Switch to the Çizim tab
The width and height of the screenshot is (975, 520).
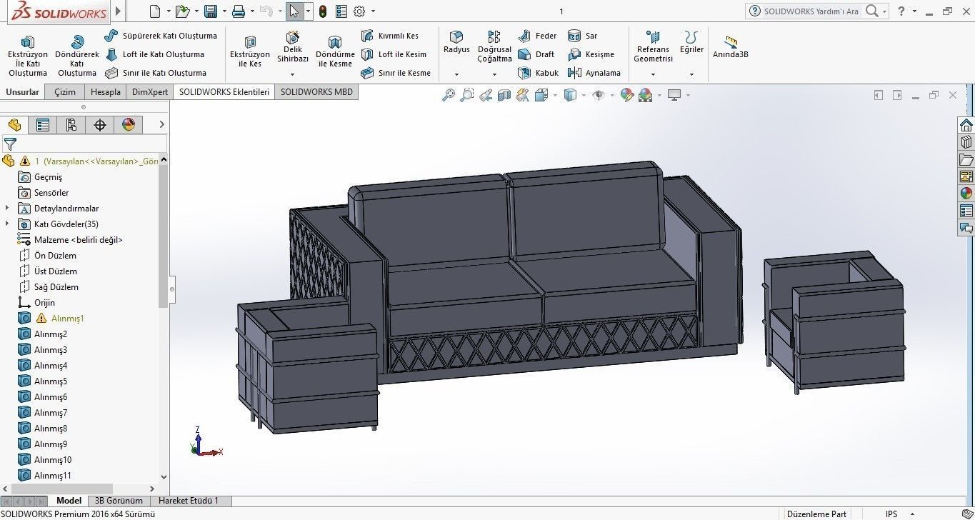(x=64, y=92)
